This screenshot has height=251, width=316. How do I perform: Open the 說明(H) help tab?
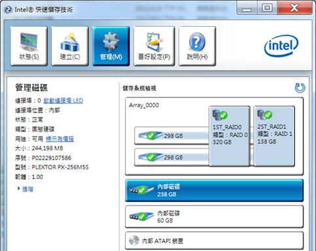[x=197, y=46]
